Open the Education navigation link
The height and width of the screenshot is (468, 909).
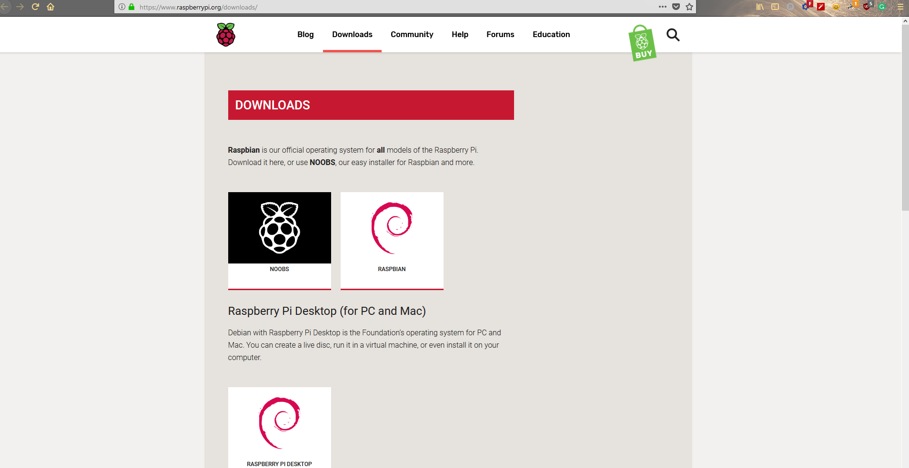click(551, 34)
